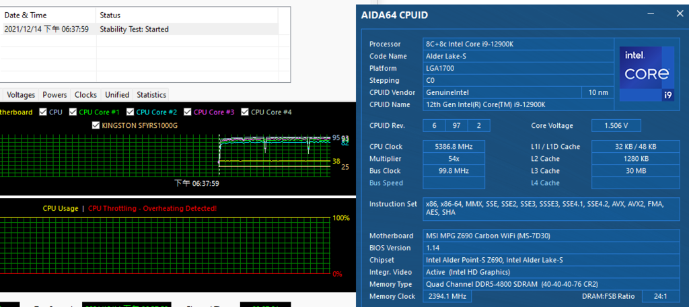
Task: Click the Date & Time column header
Action: pyautogui.click(x=48, y=15)
